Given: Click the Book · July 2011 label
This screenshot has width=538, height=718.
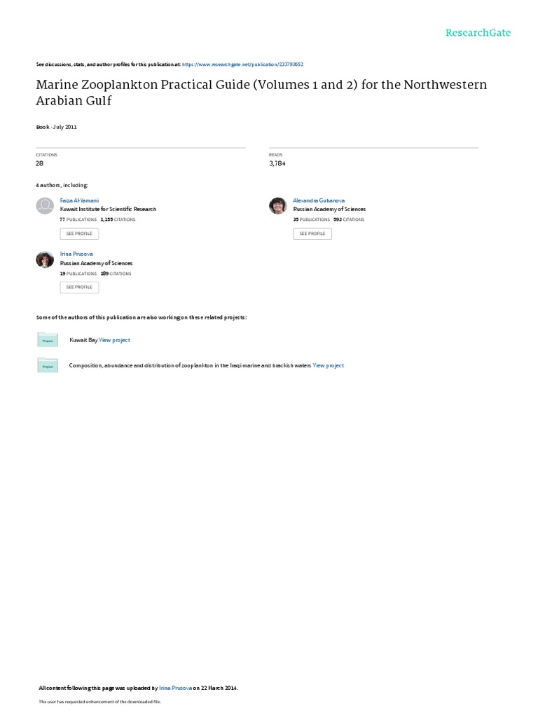Looking at the screenshot, I should (56, 127).
